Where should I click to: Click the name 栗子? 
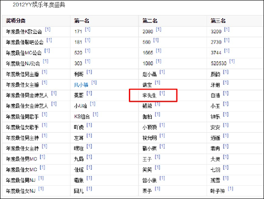point(147,191)
